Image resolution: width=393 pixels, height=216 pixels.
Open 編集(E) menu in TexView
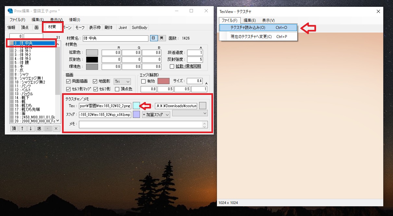(x=250, y=20)
